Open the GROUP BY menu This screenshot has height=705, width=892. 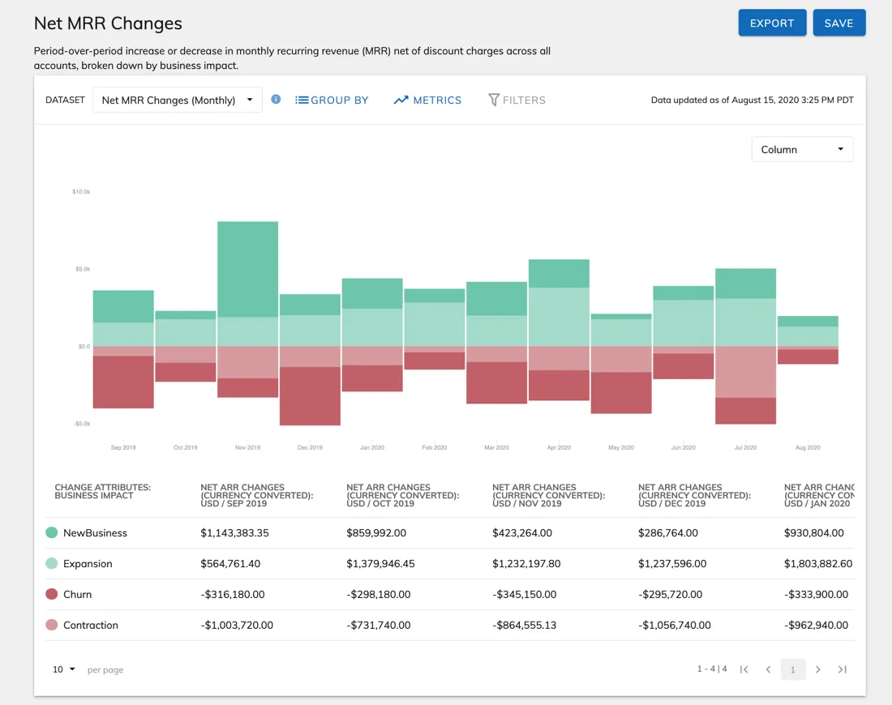(x=332, y=100)
